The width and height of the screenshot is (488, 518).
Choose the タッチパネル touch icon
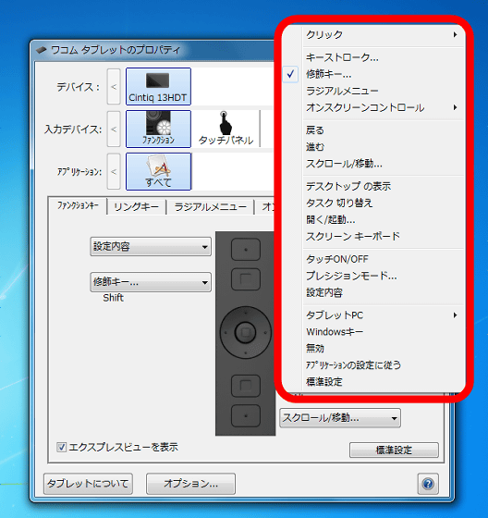pos(226,129)
